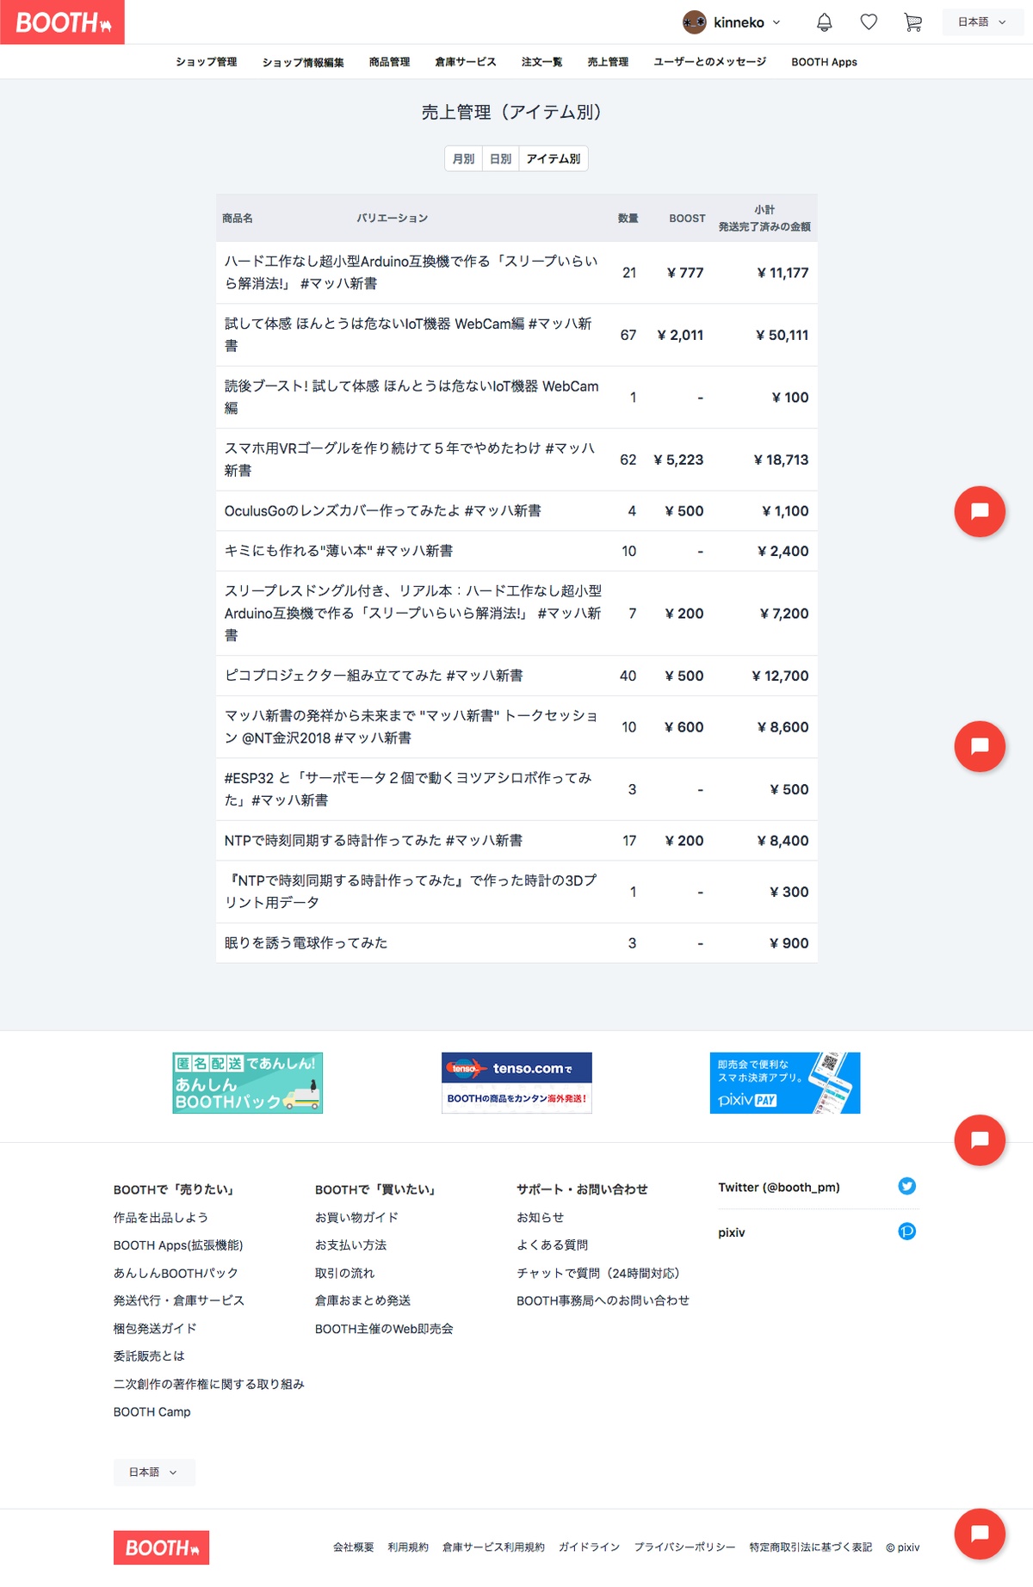Expand the kinneko account dropdown
Image resolution: width=1033 pixels, height=1587 pixels.
click(x=776, y=22)
